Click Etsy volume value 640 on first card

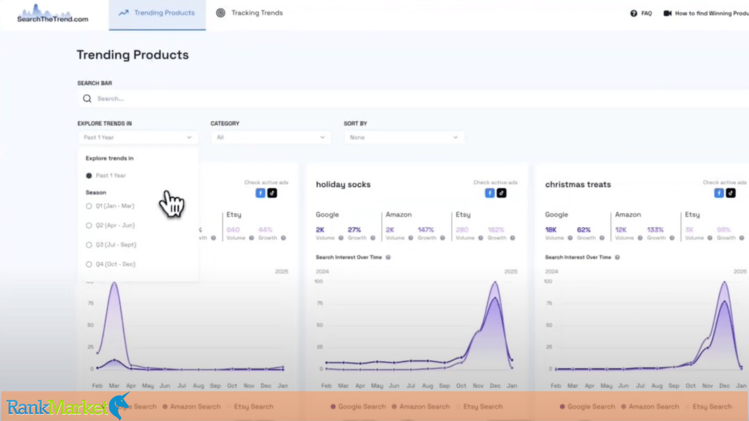(x=233, y=230)
